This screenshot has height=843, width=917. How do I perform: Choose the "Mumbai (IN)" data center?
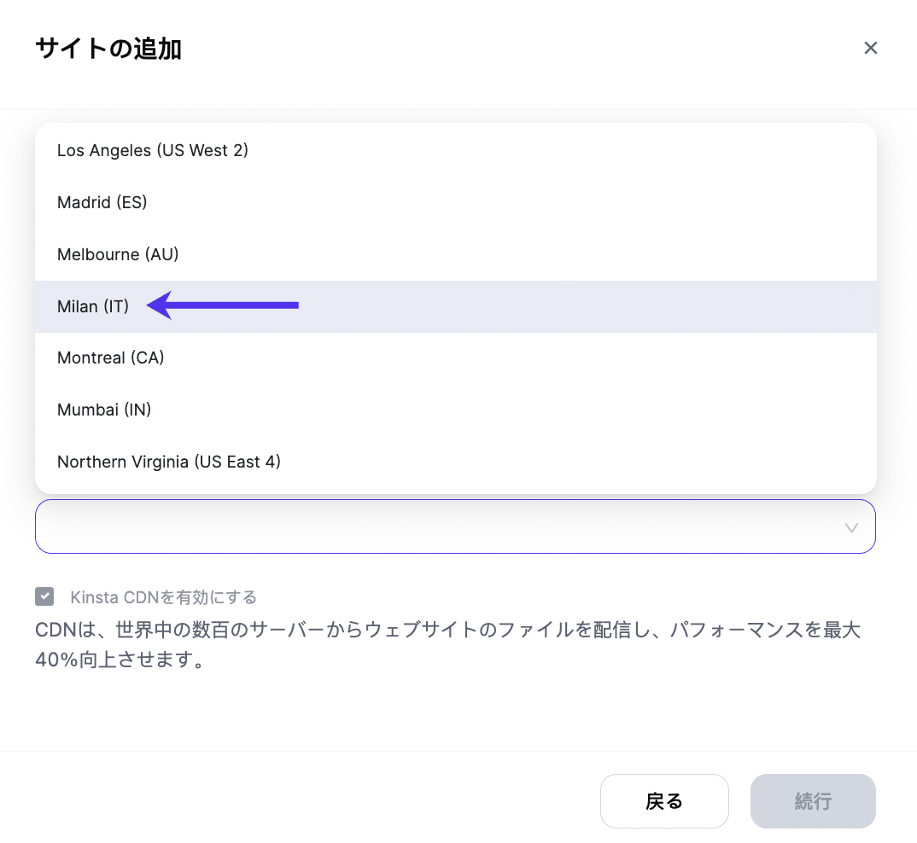click(x=104, y=410)
